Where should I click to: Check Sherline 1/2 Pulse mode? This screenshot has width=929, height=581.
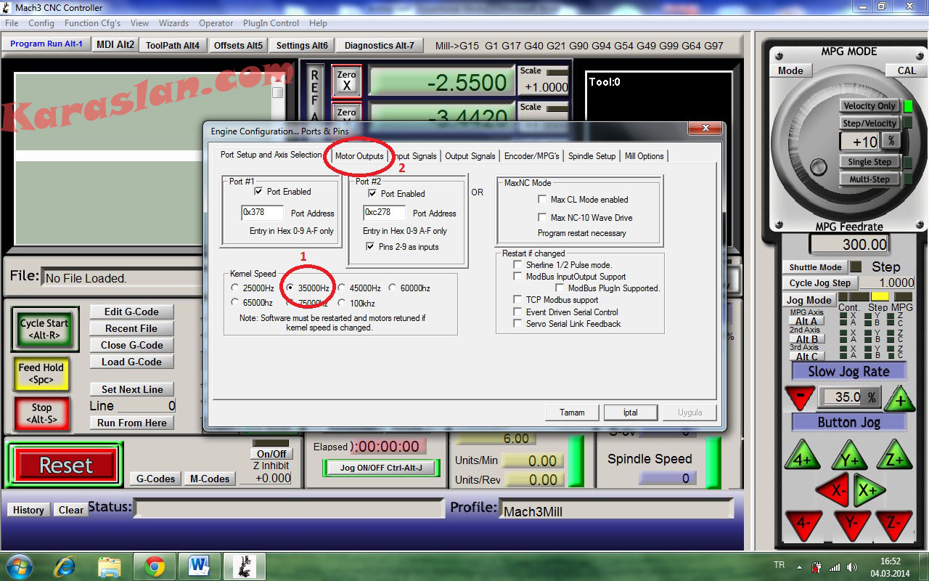click(517, 265)
